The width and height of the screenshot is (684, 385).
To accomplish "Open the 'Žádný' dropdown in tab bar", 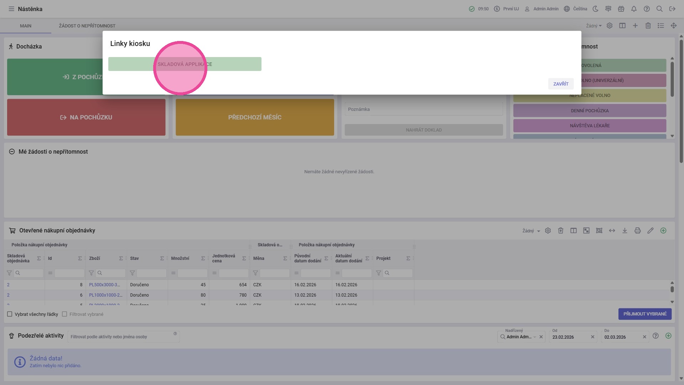I will pos(594,26).
